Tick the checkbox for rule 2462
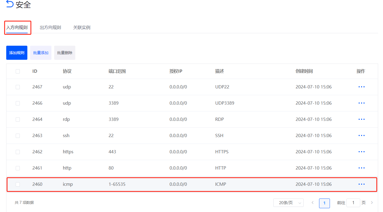This screenshot has height=212, width=383. coord(18,152)
